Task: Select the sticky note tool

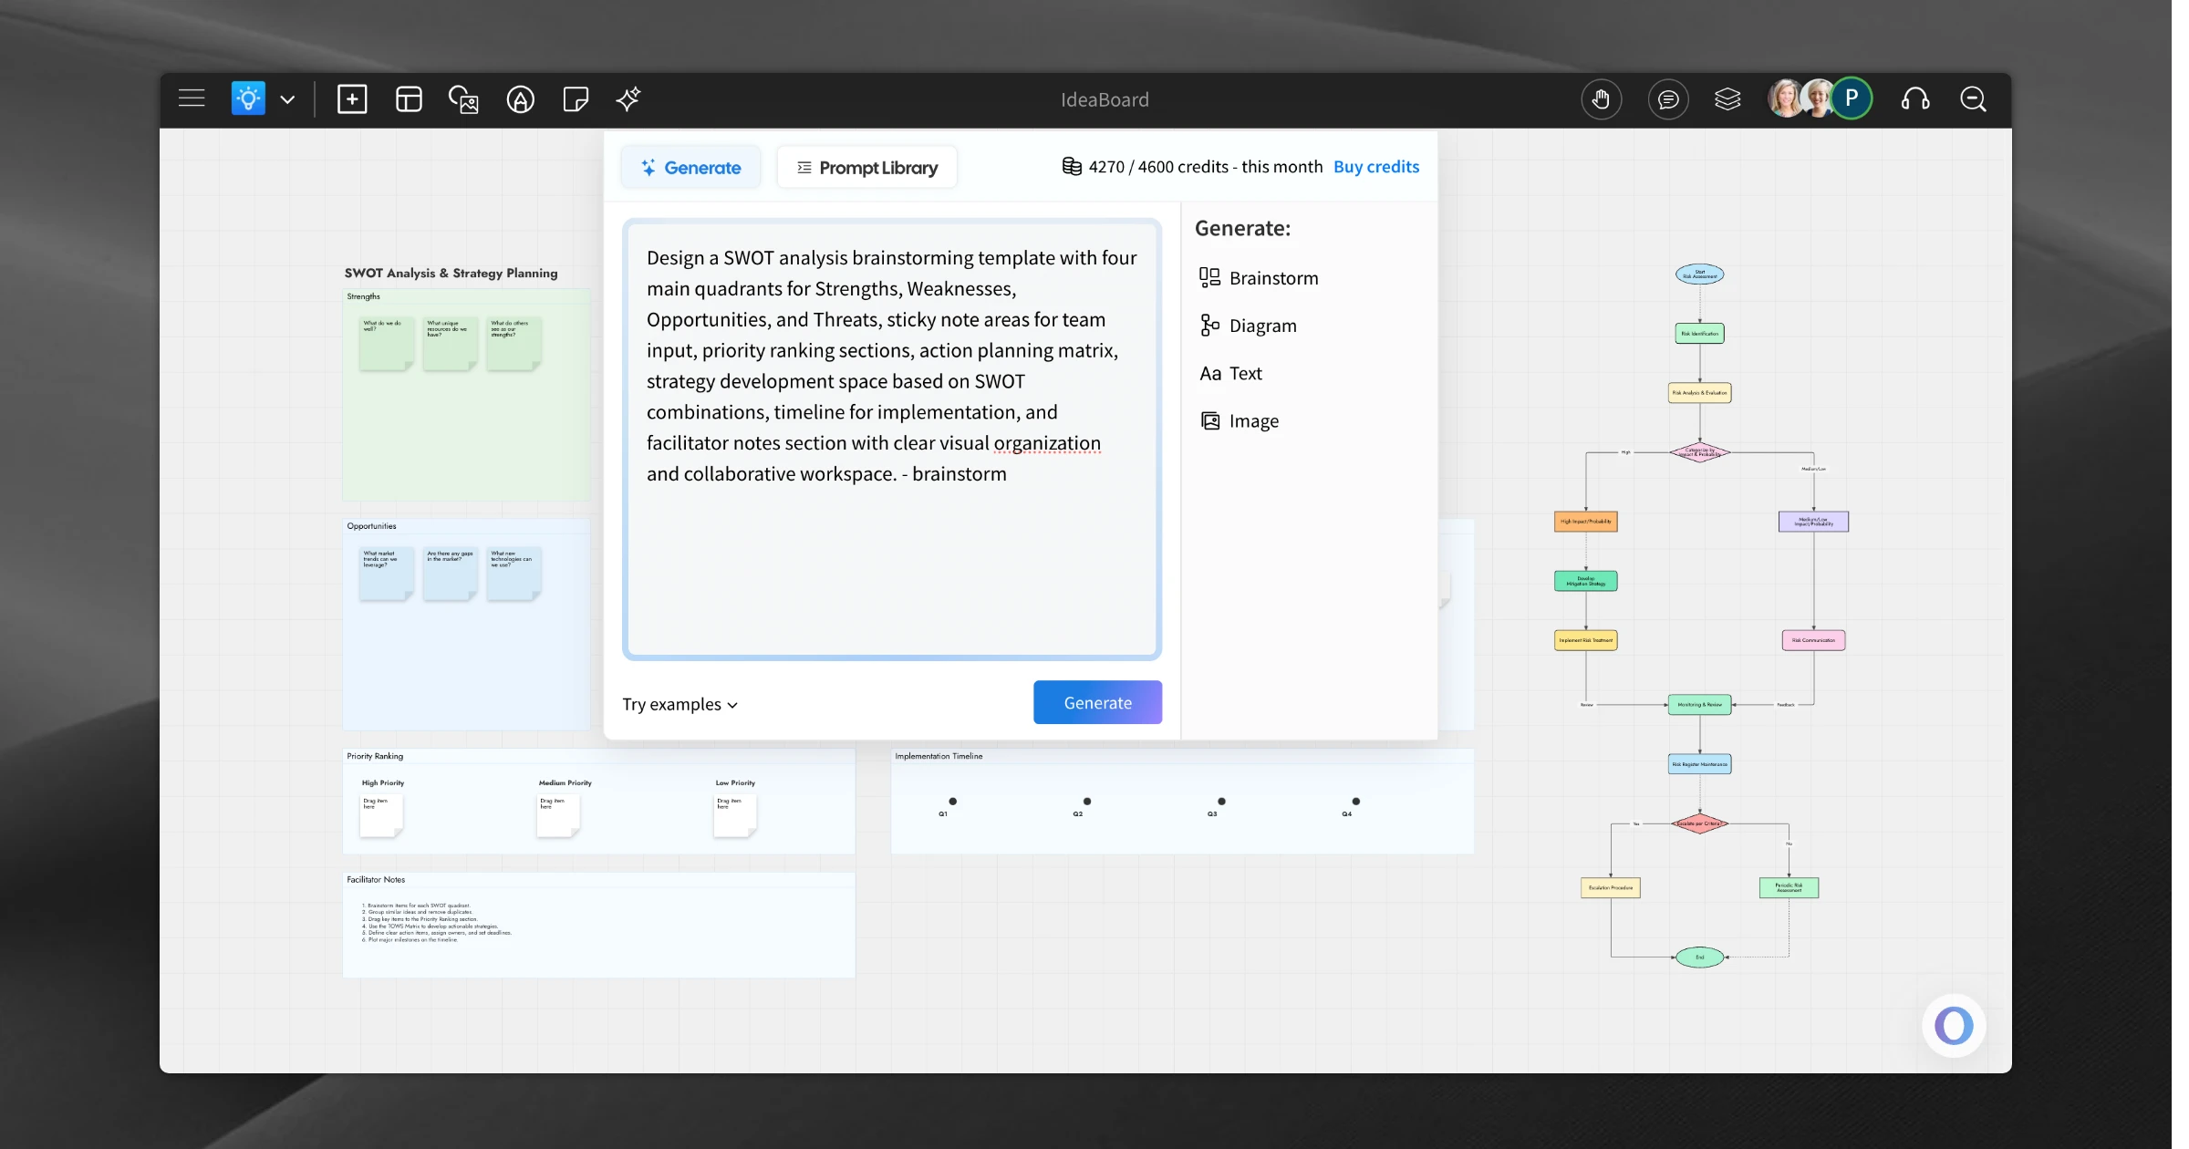Action: 576,98
